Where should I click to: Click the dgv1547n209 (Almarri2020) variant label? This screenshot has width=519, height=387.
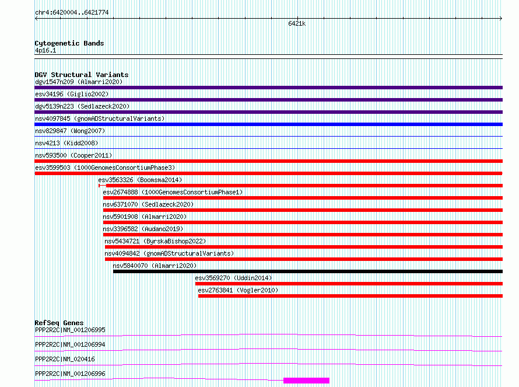click(79, 82)
